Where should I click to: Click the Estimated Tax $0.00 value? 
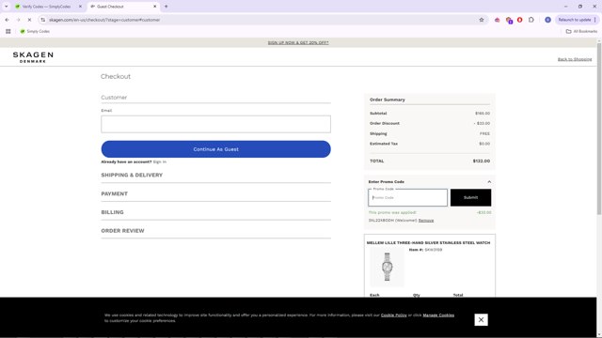(x=484, y=144)
